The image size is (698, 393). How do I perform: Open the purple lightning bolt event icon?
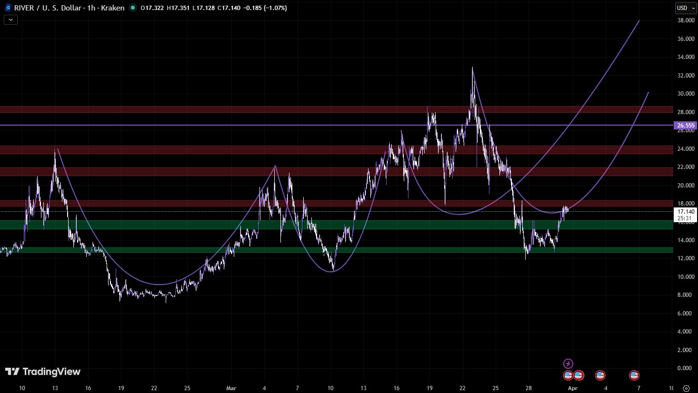coord(568,364)
